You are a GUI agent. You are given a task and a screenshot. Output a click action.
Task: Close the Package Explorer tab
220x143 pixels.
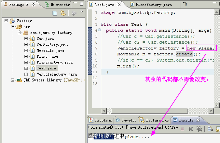(34, 5)
